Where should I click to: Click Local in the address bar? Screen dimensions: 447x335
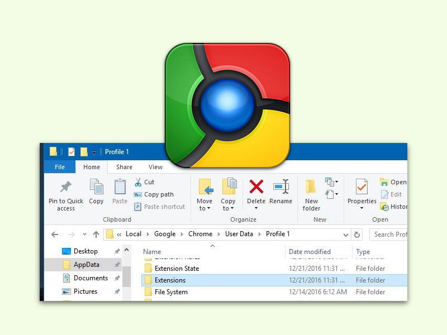(134, 234)
